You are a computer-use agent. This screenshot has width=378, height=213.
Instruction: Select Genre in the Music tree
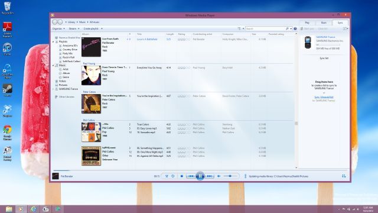pos(66,77)
